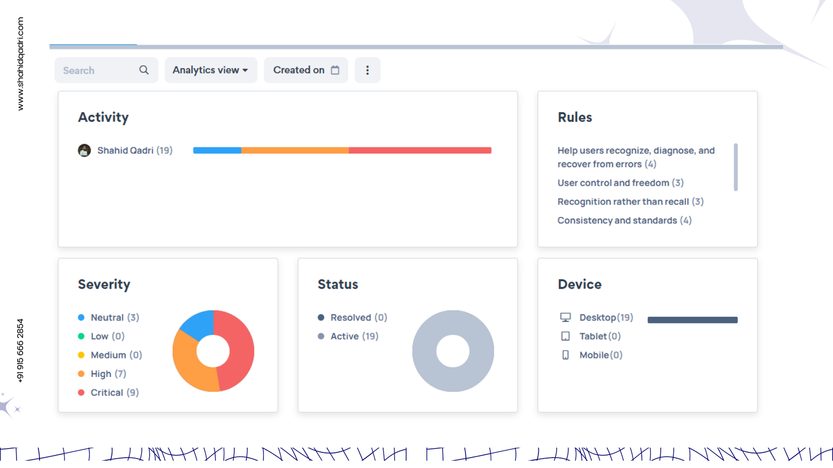Click inside the Search input field
Viewport: 833px width, 468px height.
click(x=96, y=70)
